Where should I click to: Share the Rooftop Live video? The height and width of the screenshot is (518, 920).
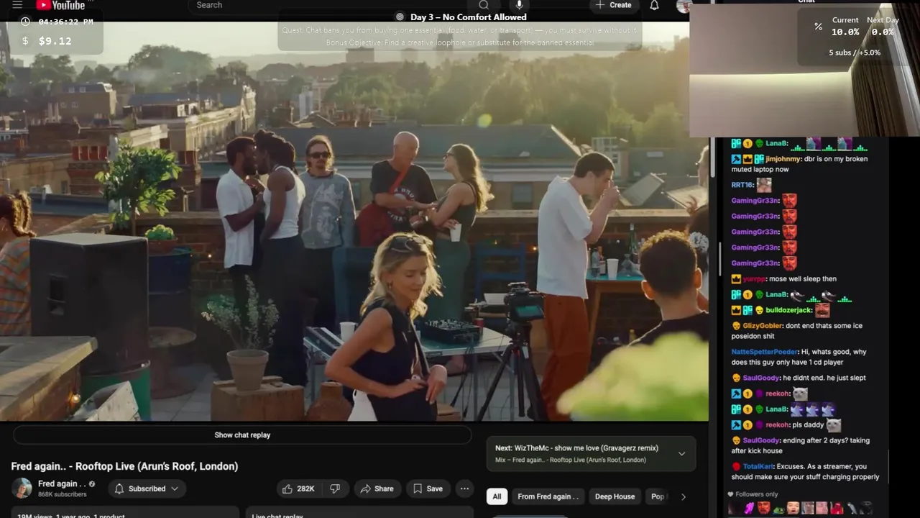point(377,489)
